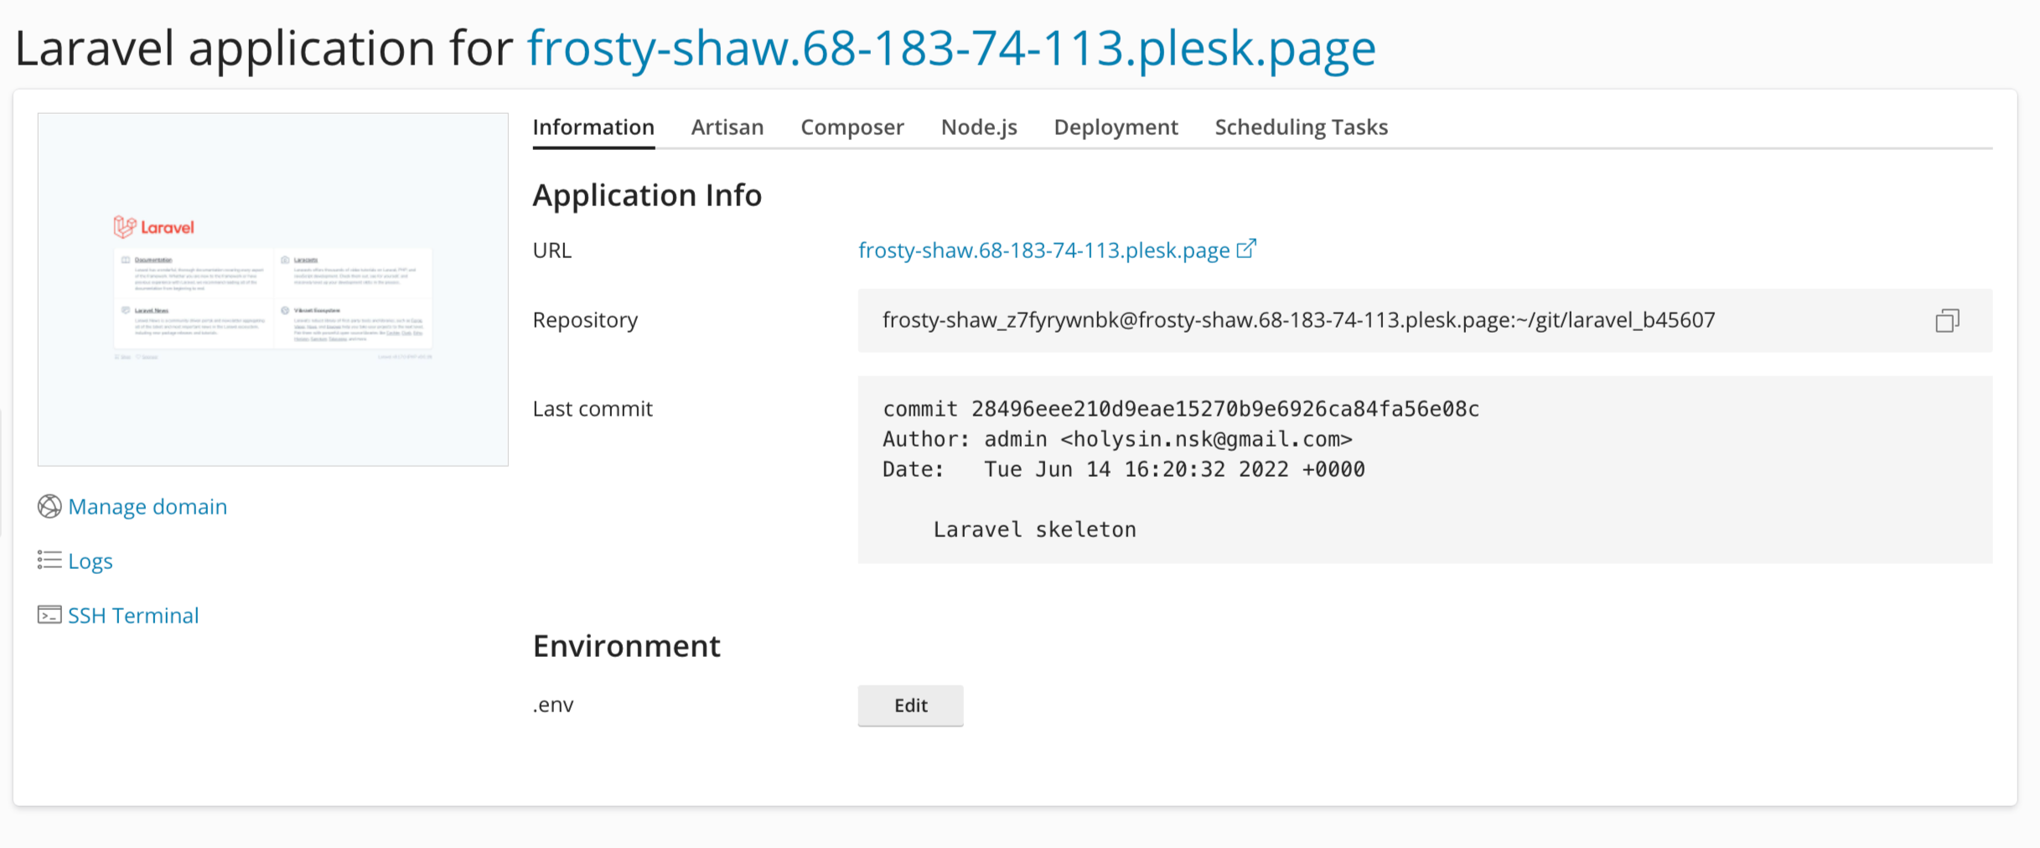Open the Logs link
The width and height of the screenshot is (2040, 848).
(91, 561)
